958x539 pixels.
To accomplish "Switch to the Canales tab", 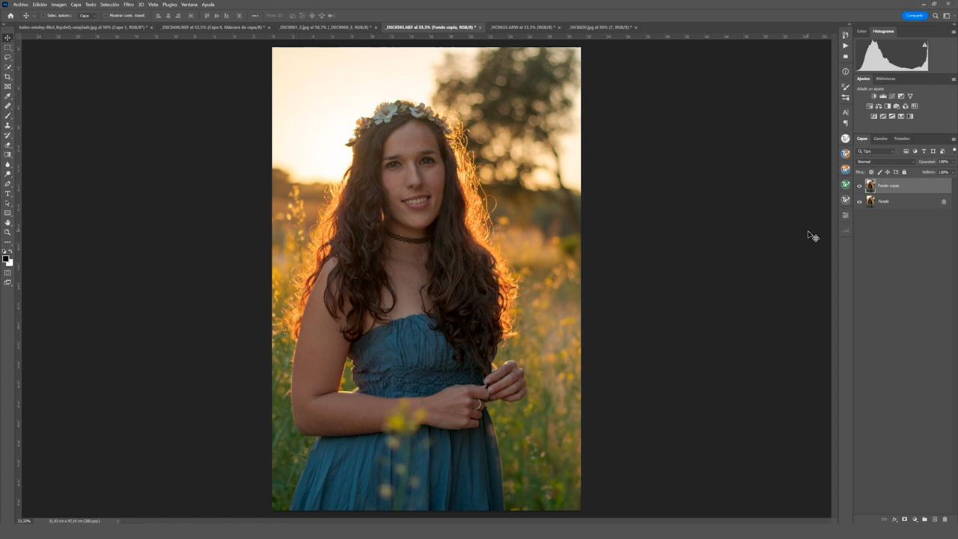I will click(880, 138).
